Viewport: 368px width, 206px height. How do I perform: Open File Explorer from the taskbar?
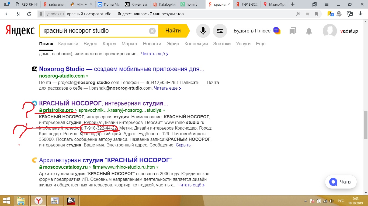pos(21,200)
